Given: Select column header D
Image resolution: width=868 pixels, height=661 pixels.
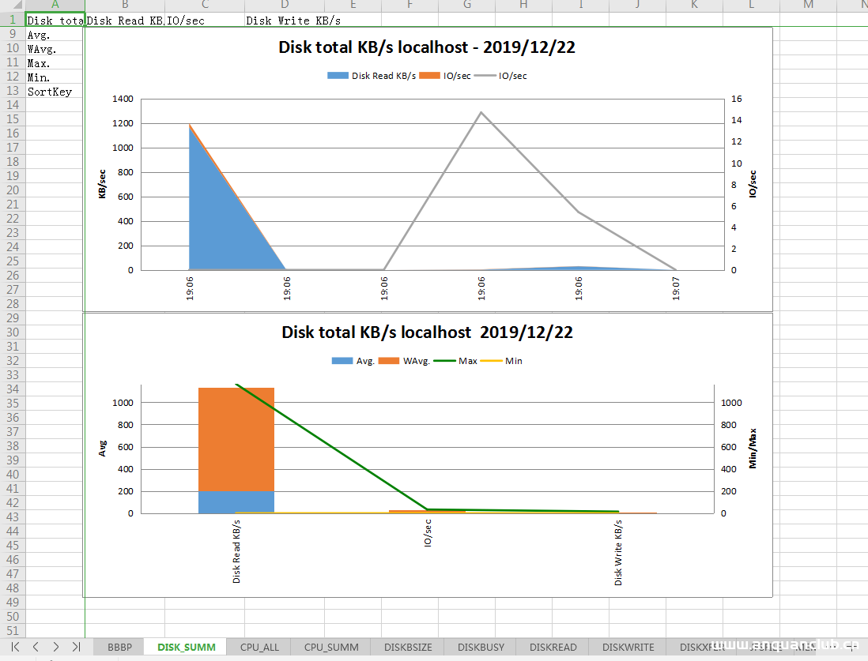Looking at the screenshot, I should click(x=285, y=6).
